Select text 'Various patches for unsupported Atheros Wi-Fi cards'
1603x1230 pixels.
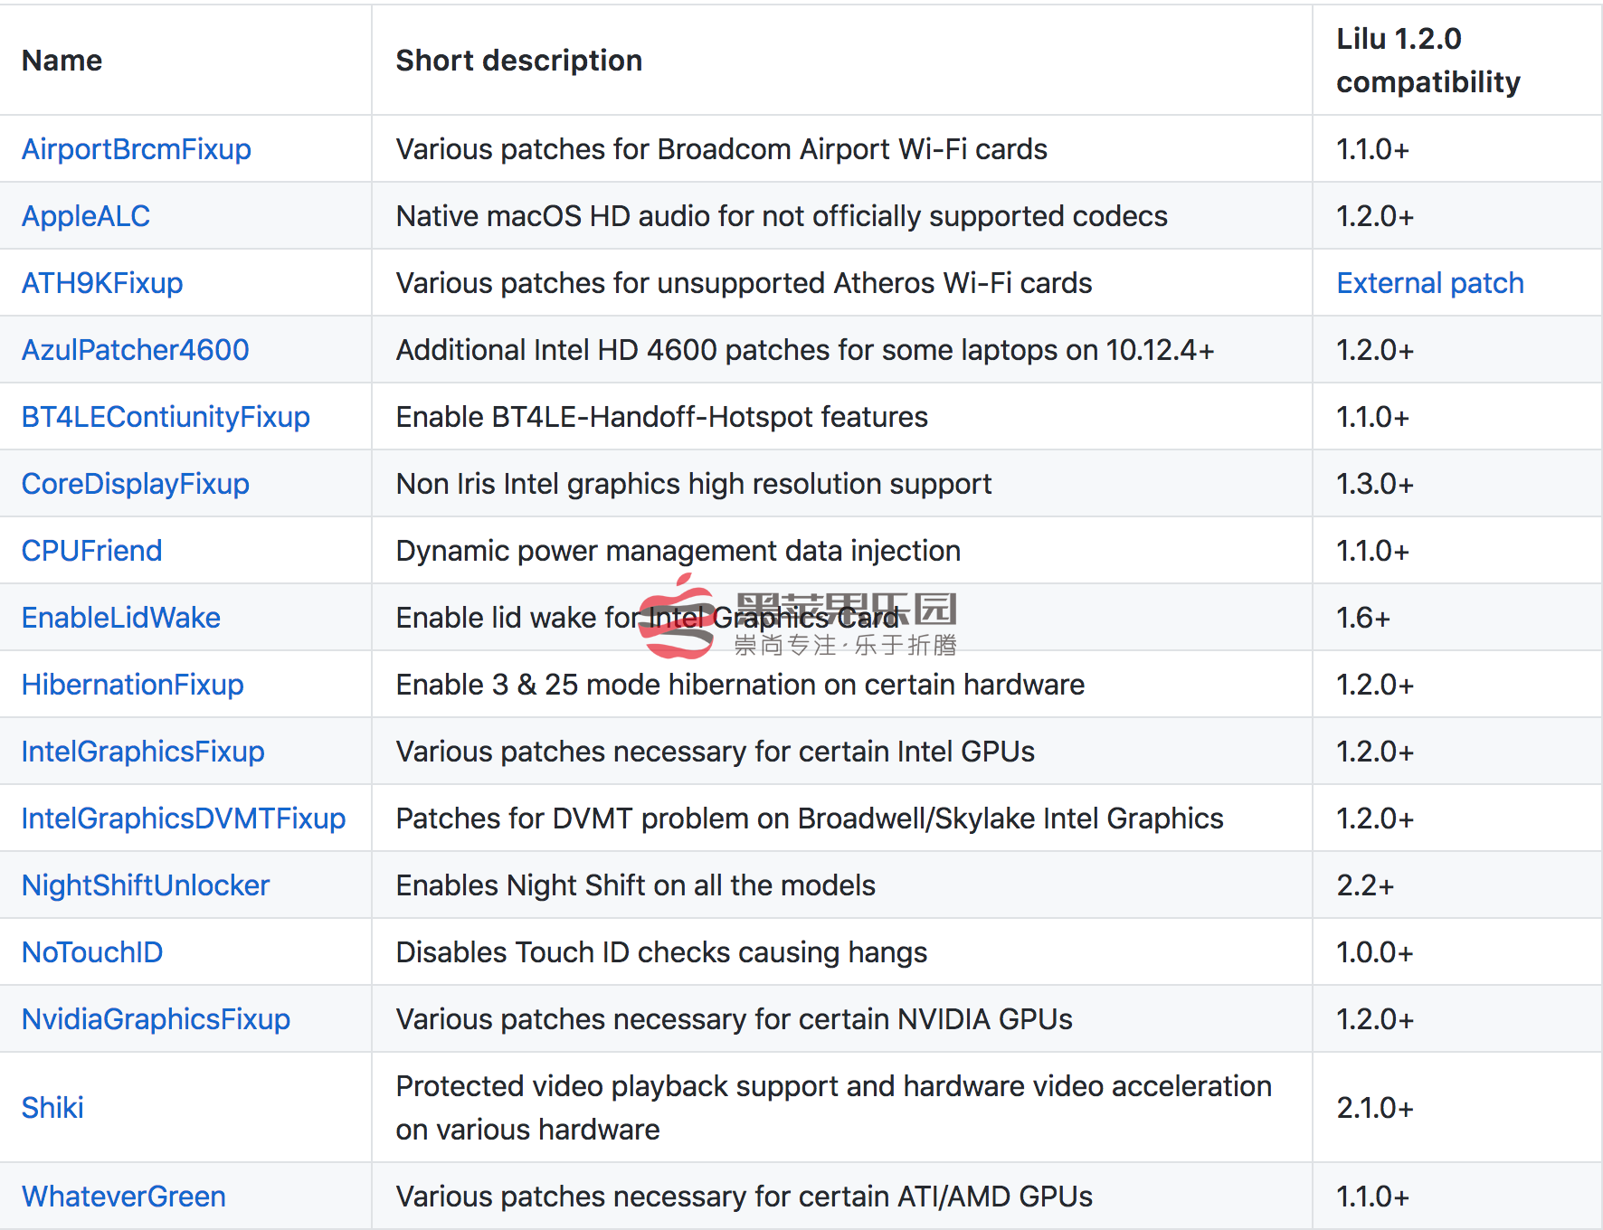(745, 283)
